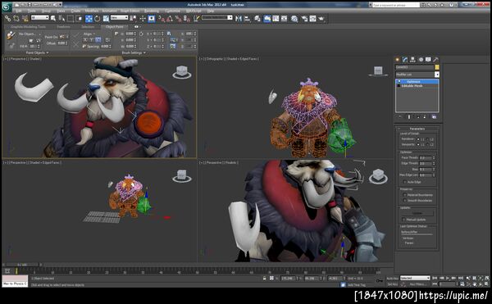This screenshot has width=492, height=304.
Task: Click Pin Stack icon below modifier stack
Action: click(x=400, y=116)
